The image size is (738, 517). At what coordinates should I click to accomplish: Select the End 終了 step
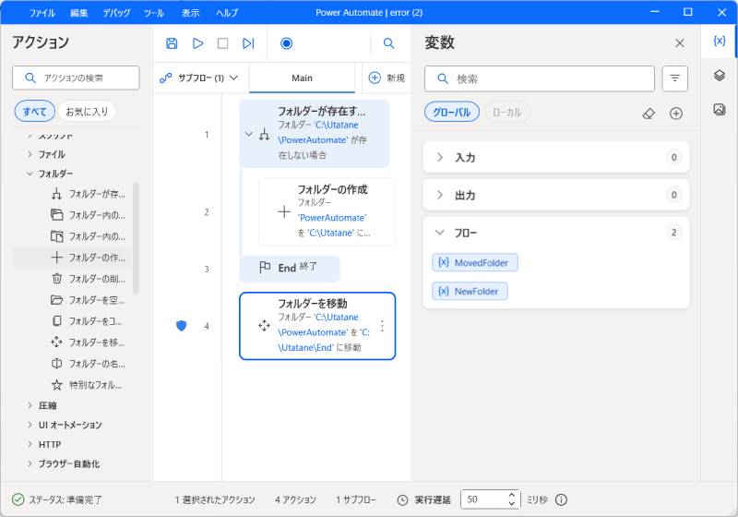tap(290, 269)
